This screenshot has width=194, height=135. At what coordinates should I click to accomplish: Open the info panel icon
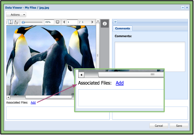[x=105, y=24]
